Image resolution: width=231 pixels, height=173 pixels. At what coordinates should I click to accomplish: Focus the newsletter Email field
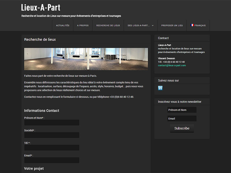[x=182, y=119]
